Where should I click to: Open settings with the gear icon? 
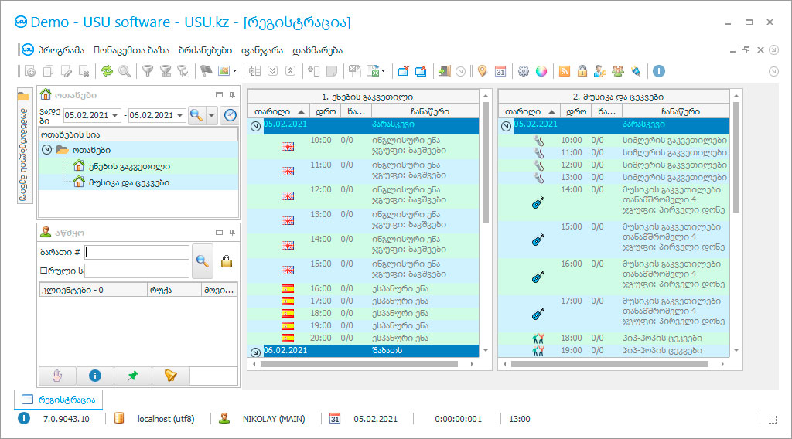[x=524, y=71]
